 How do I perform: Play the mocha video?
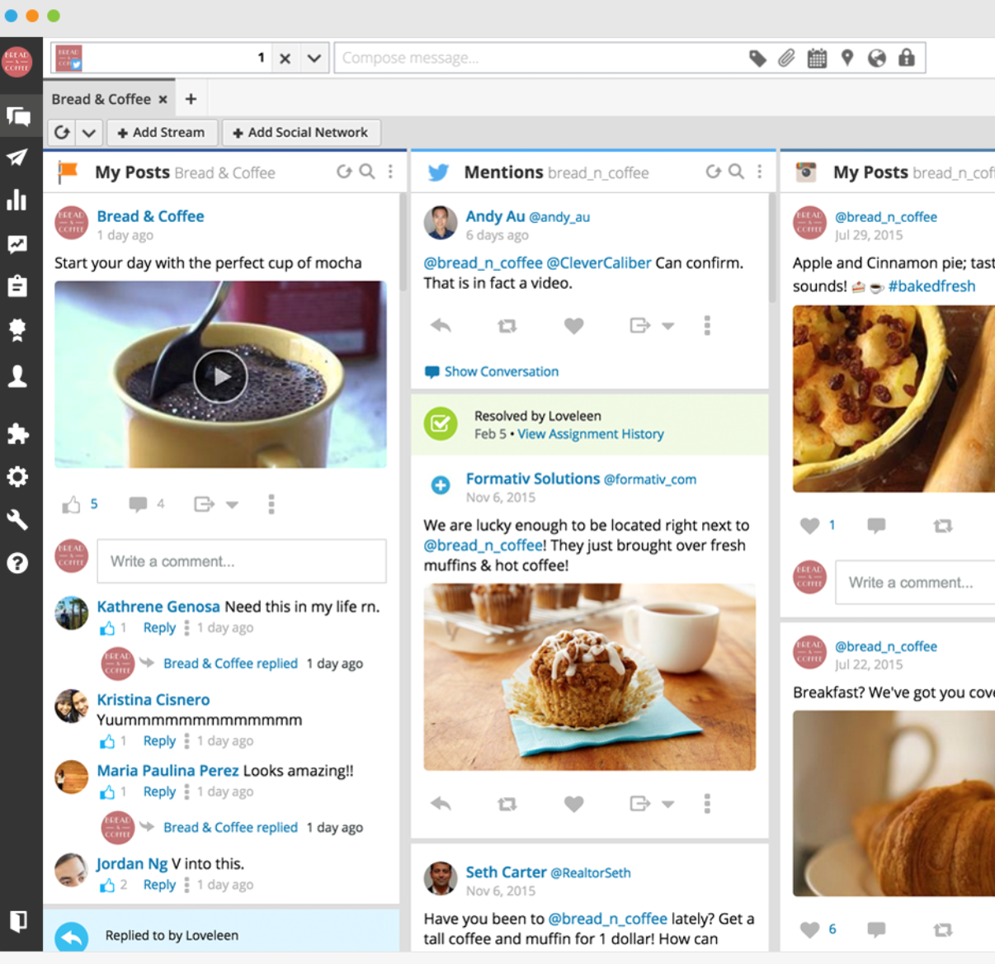(x=220, y=376)
